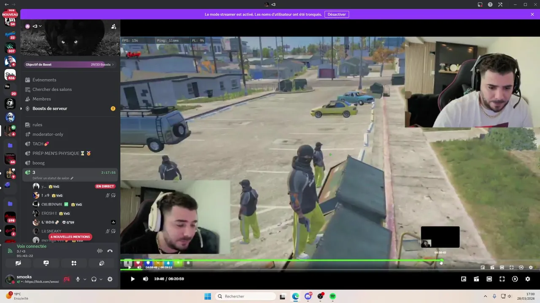Start screen sharing in voice panel
540x303 pixels.
click(x=46, y=263)
